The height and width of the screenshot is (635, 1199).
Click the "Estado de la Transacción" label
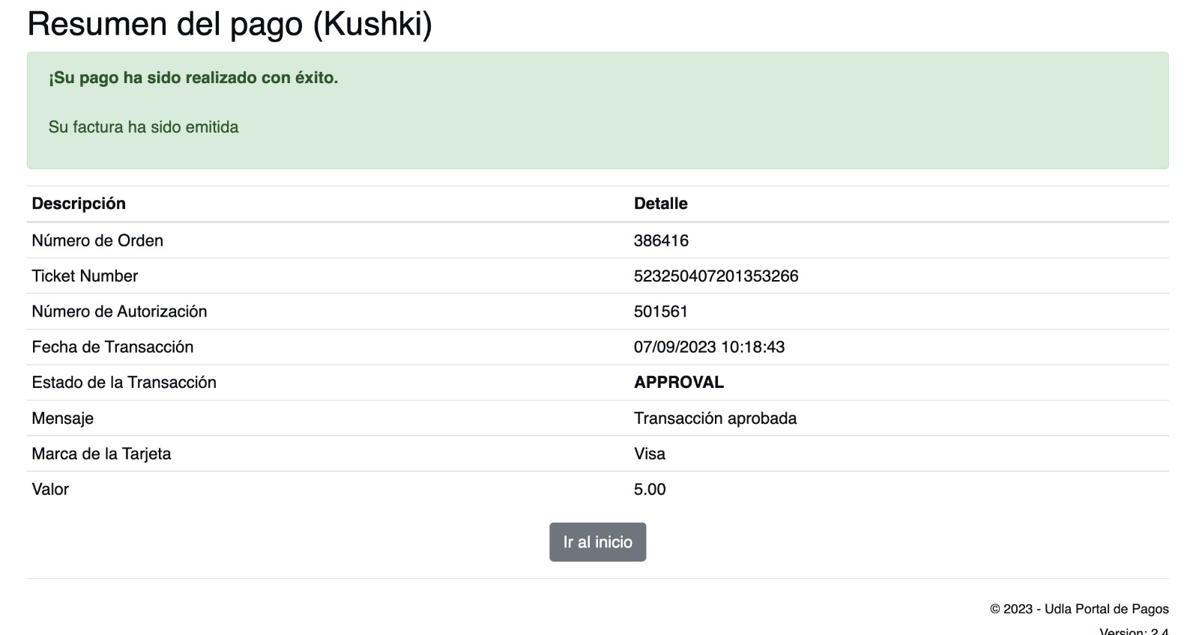pos(124,383)
